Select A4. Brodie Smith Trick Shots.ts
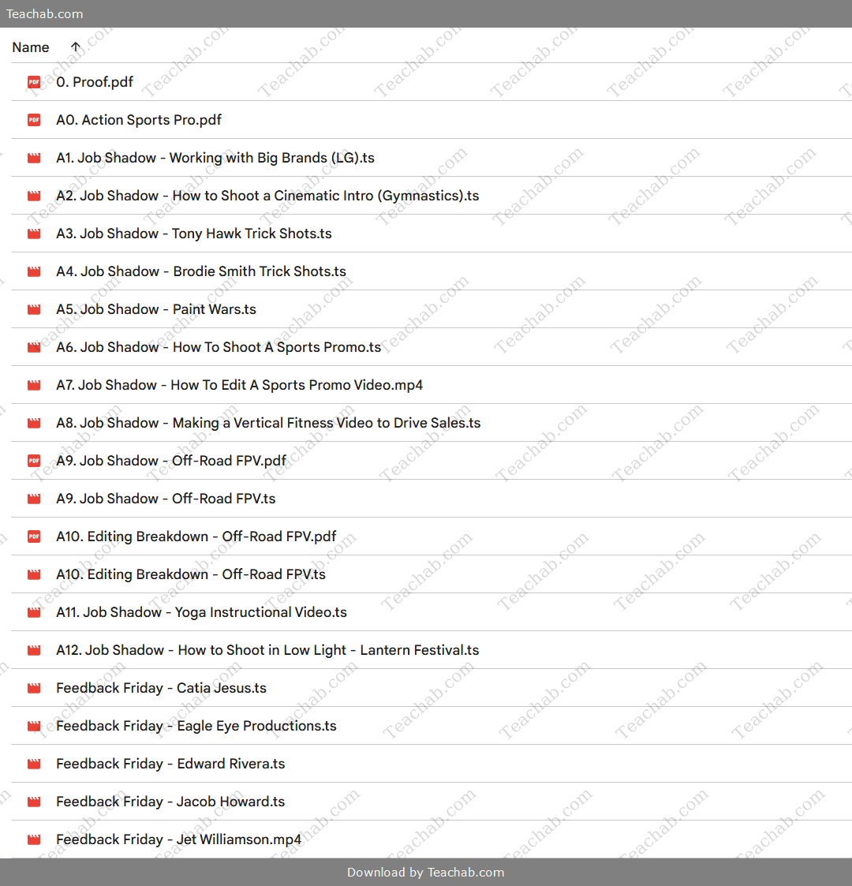852x886 pixels. (201, 271)
